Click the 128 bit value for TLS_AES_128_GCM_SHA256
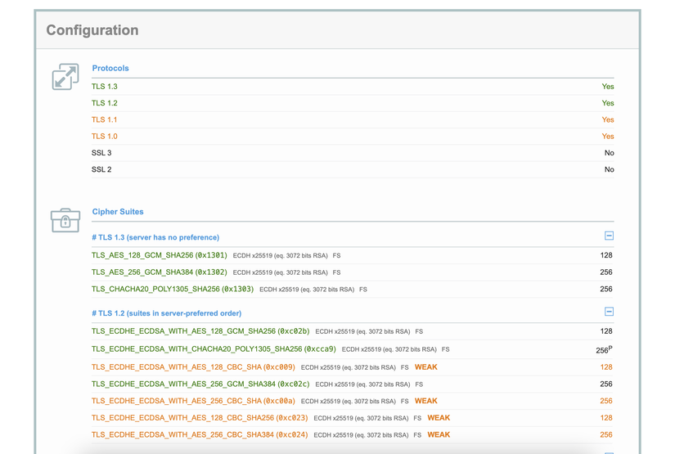This screenshot has height=454, width=675. [x=606, y=255]
